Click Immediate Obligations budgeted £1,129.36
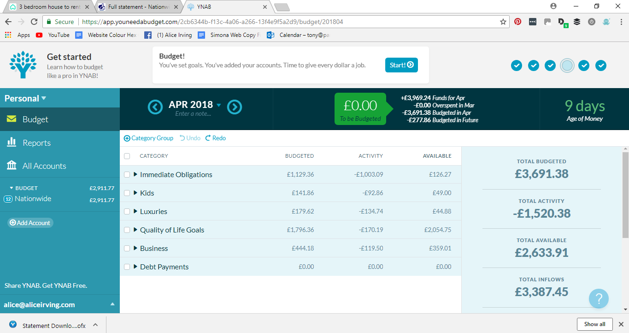 point(300,175)
